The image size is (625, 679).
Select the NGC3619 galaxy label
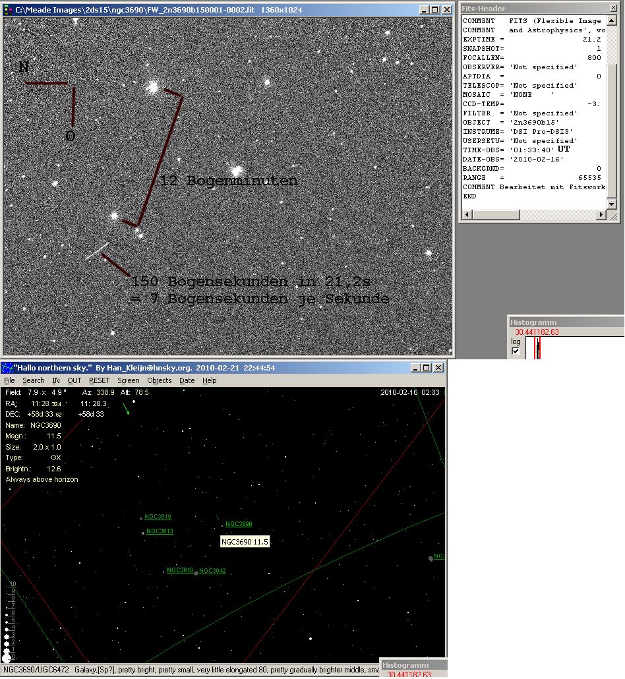[158, 517]
